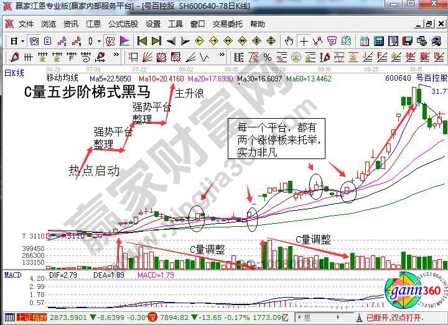The height and width of the screenshot is (325, 448).
Task: Click the black play-forward arrow icon
Action: tap(184, 41)
